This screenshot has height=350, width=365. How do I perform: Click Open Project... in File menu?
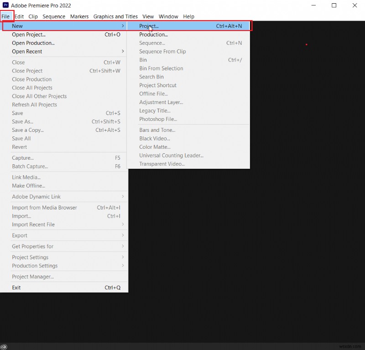[x=64, y=35]
